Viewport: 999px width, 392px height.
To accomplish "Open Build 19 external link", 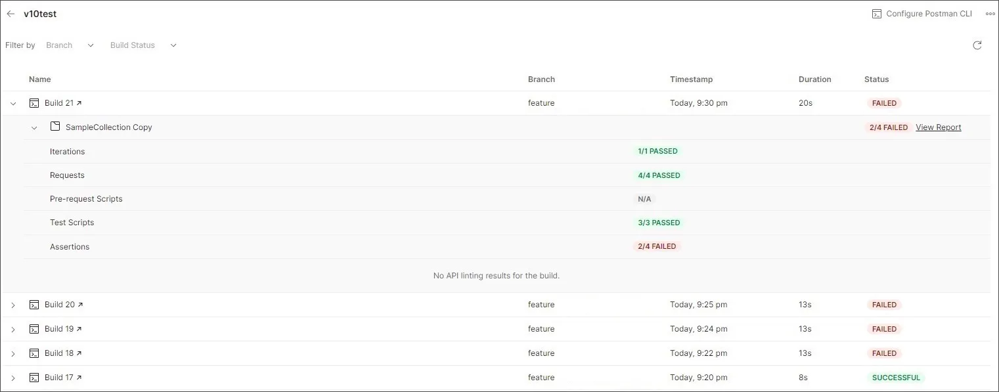I will pyautogui.click(x=79, y=329).
